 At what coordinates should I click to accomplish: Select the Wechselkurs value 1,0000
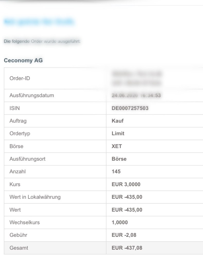(x=120, y=223)
